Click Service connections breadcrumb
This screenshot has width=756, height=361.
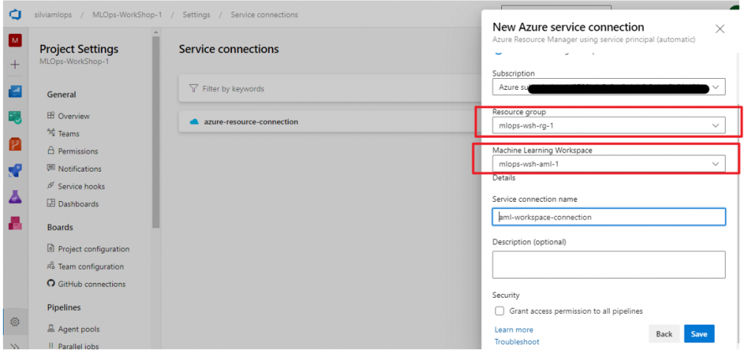pos(264,15)
